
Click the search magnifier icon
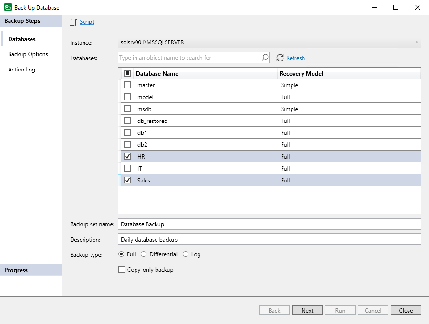[265, 57]
